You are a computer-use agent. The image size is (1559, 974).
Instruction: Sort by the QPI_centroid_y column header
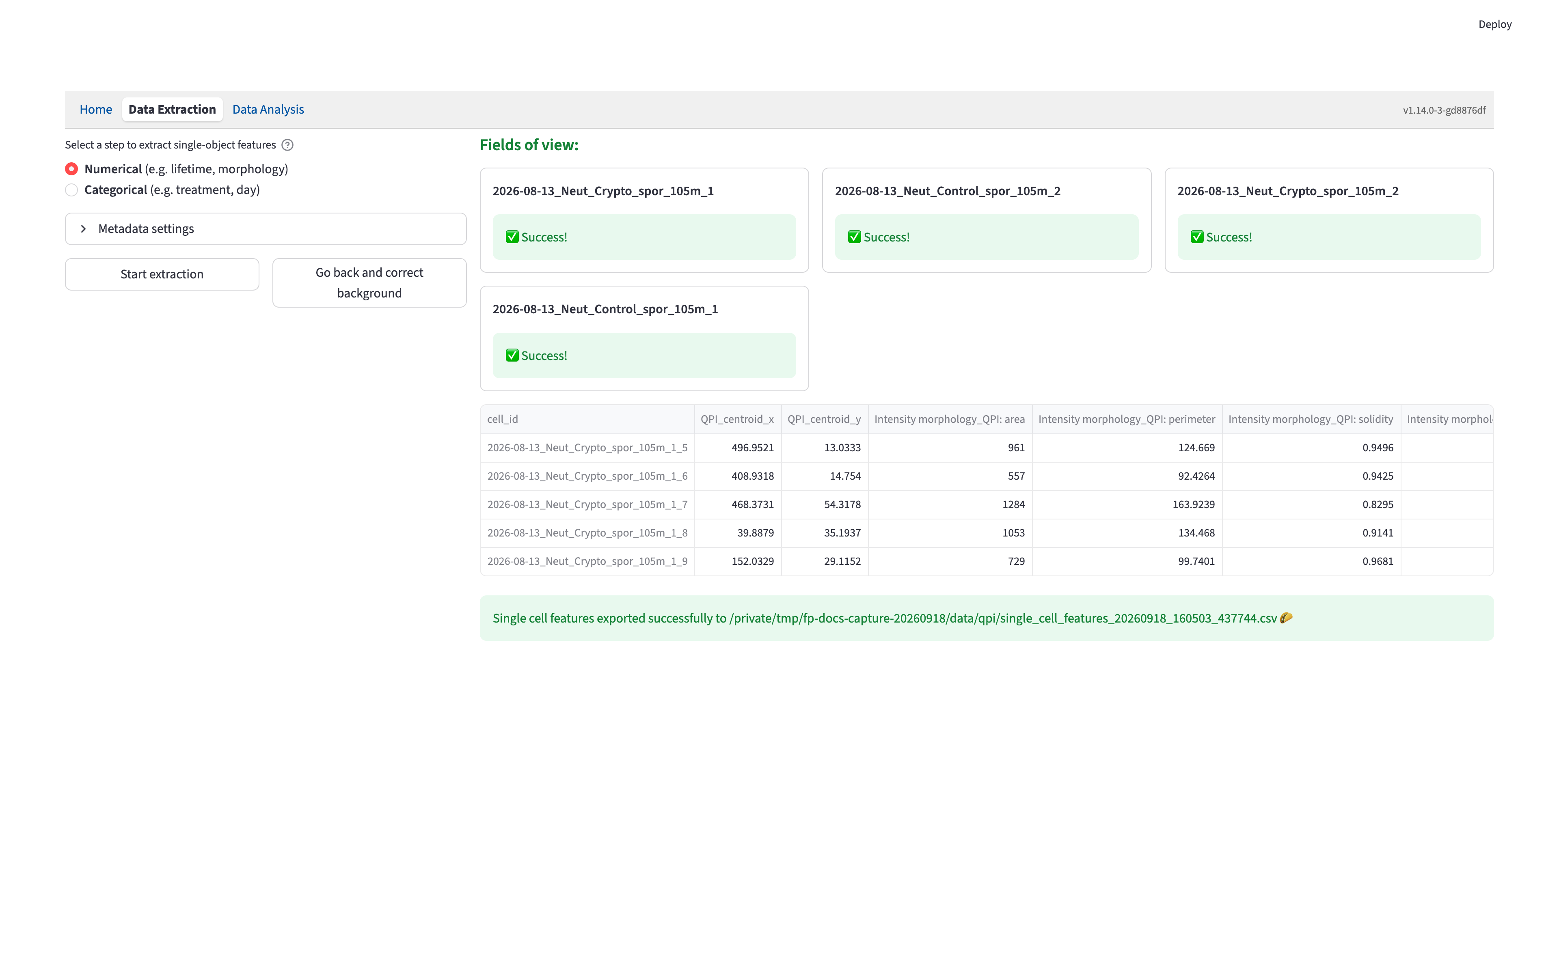tap(825, 419)
